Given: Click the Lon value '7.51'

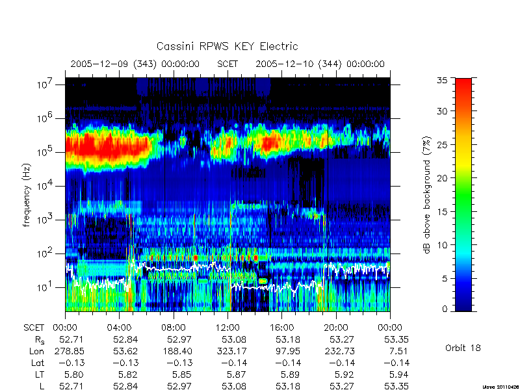Looking at the screenshot, I should [399, 351].
